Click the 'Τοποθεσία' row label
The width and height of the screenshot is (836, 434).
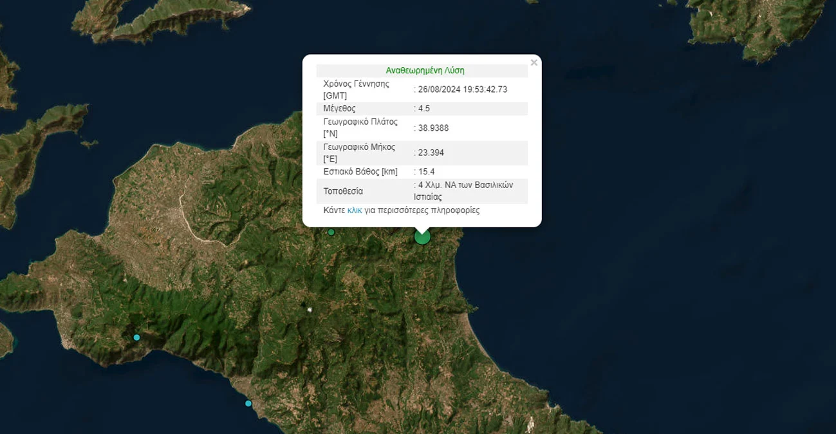tap(343, 191)
